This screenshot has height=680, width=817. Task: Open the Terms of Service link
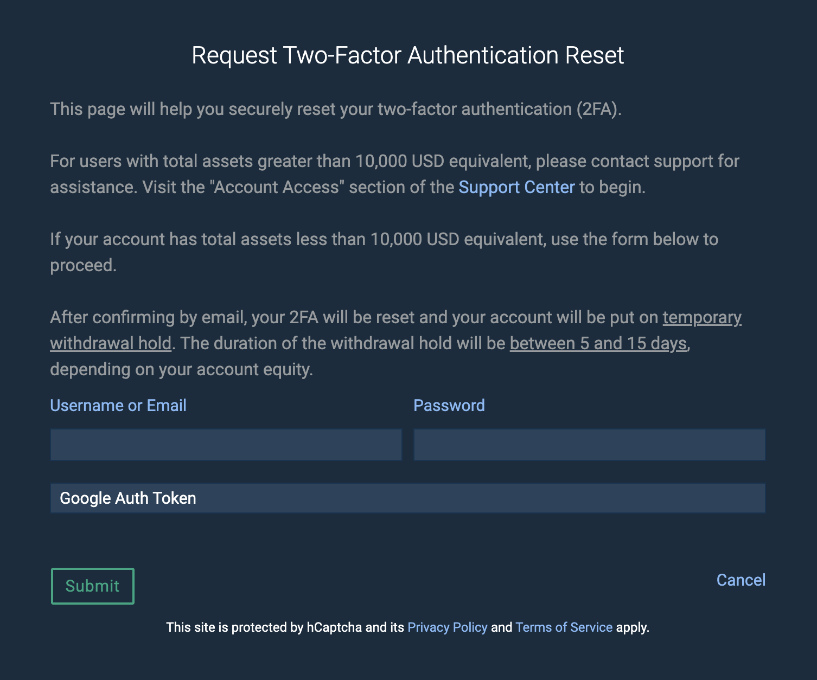point(564,627)
